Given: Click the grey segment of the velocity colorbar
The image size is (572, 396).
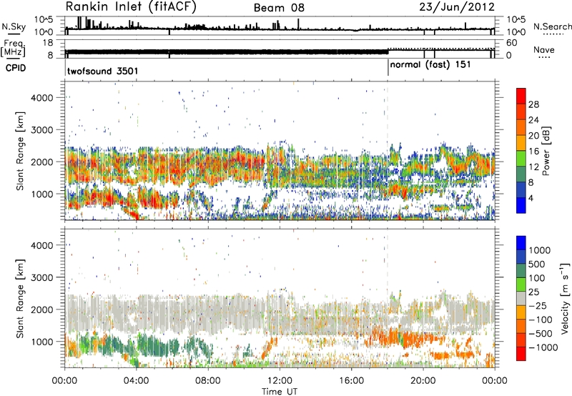Looking at the screenshot, I should tap(521, 298).
